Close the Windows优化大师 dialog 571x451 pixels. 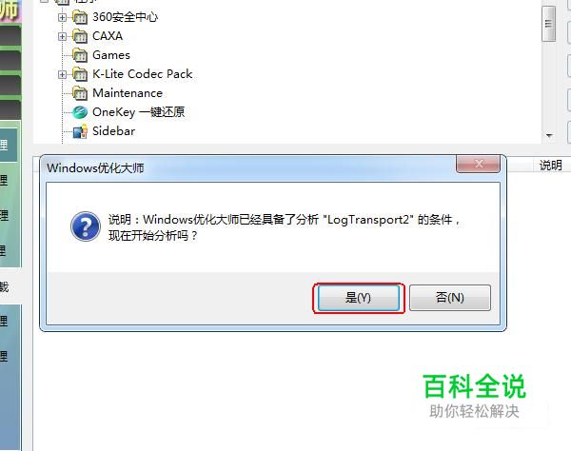[x=478, y=164]
